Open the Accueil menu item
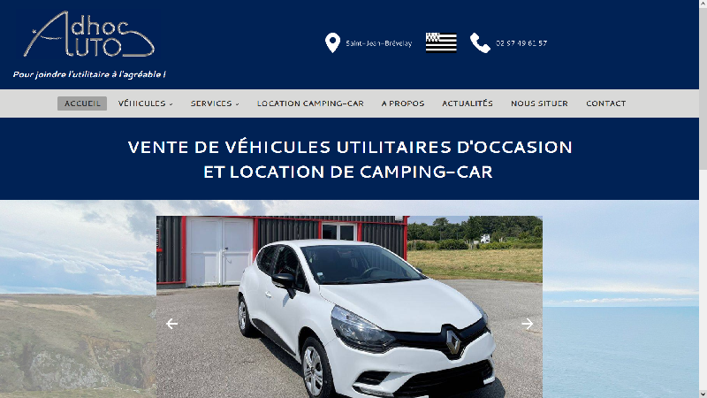The image size is (707, 398). coord(82,103)
